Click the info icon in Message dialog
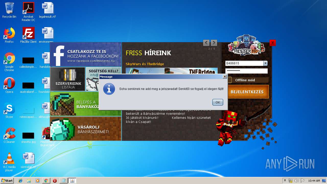 pos(109,89)
